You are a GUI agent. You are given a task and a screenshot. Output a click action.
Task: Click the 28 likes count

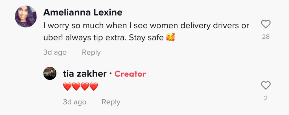tap(266, 37)
